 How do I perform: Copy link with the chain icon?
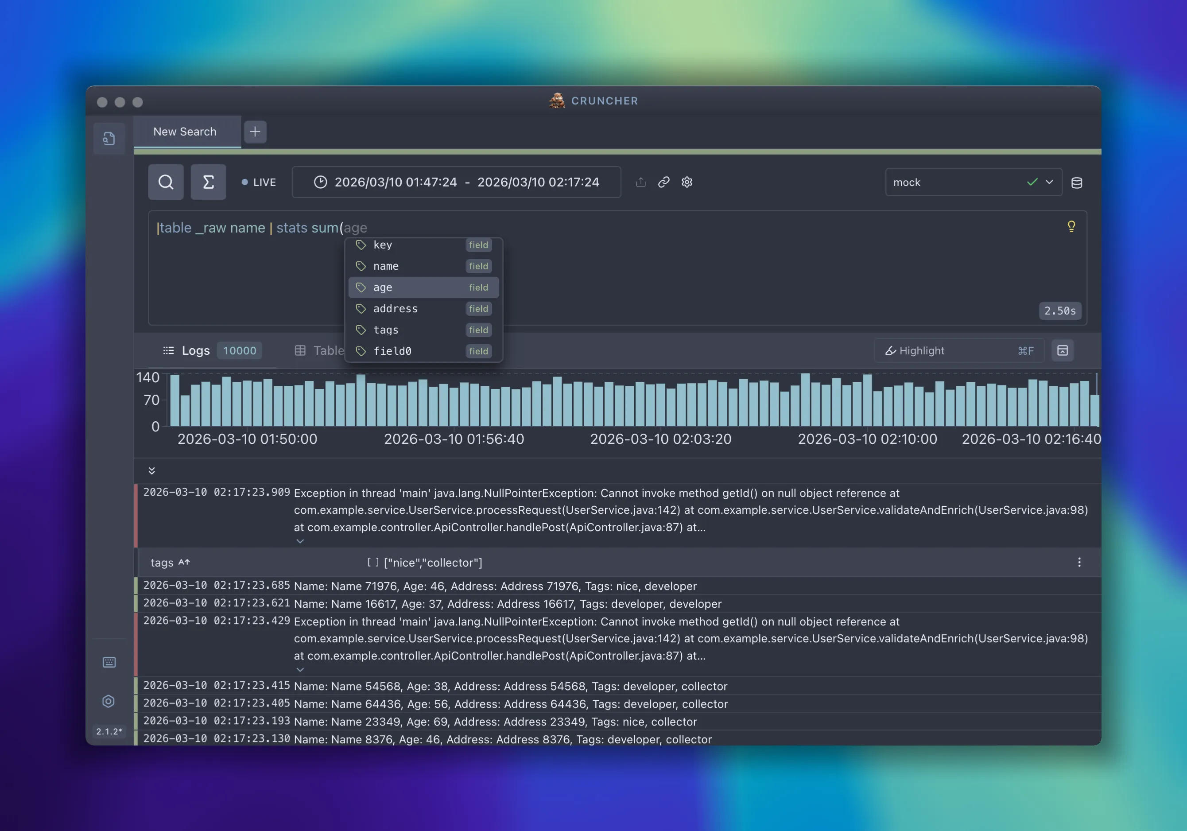(x=664, y=182)
